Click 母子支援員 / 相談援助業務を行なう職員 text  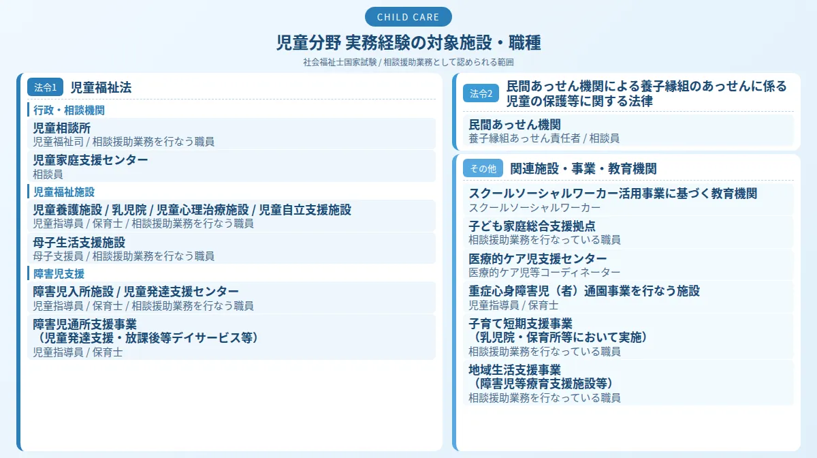pos(124,256)
